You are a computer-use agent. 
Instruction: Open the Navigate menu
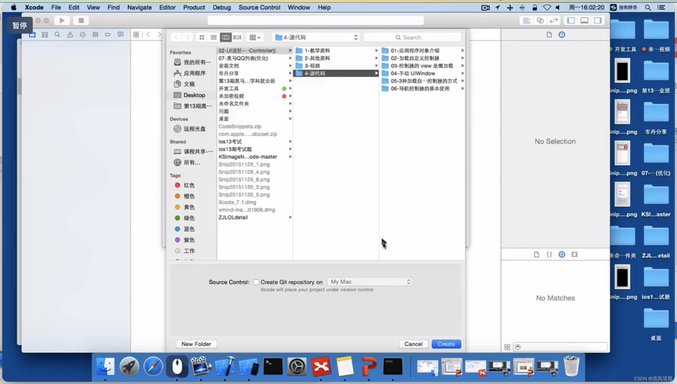point(139,7)
